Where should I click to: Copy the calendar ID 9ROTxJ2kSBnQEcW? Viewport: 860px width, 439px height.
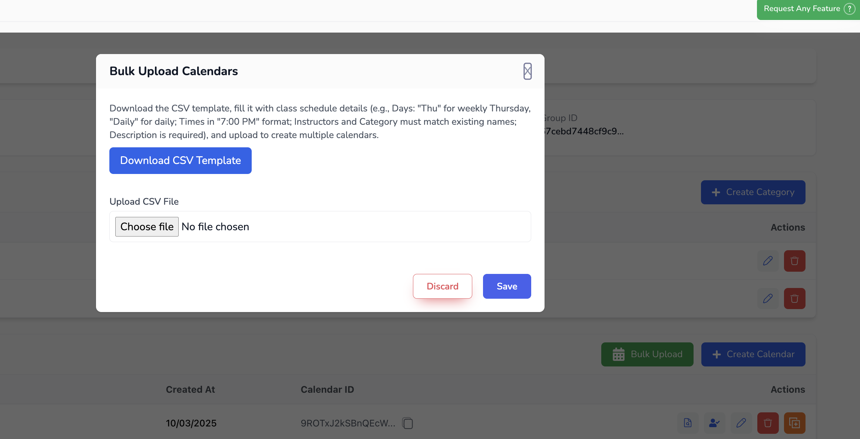[x=408, y=423]
